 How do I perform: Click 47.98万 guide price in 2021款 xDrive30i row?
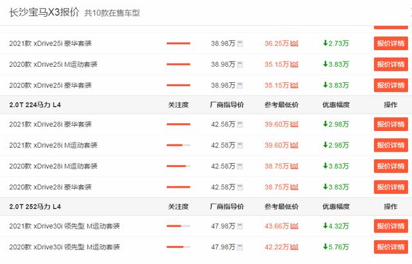tap(223, 226)
